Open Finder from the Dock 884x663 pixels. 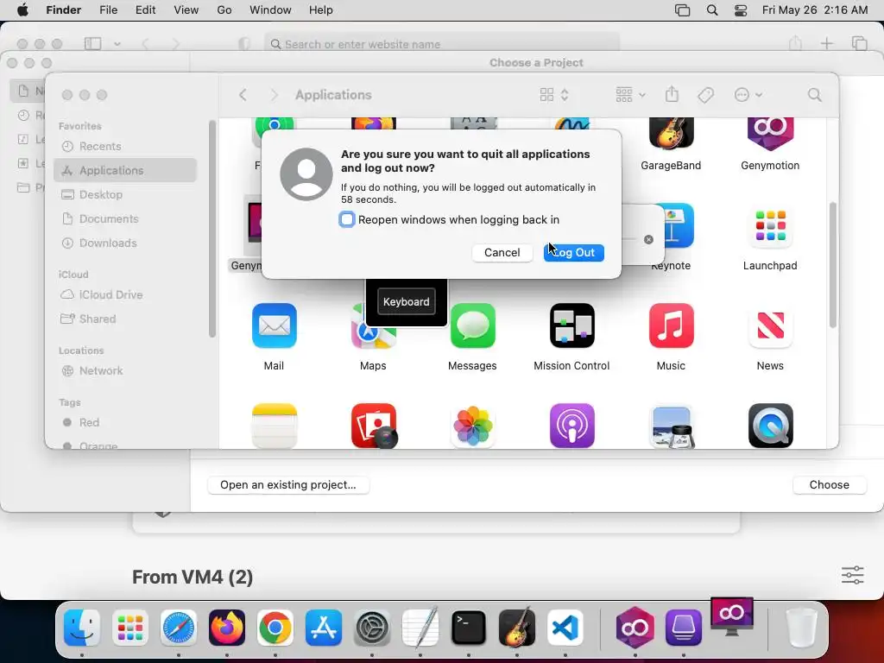82,628
